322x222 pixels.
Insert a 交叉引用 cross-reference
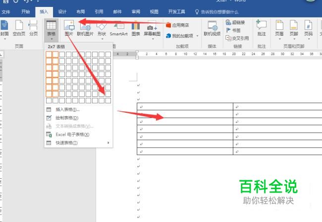237,38
